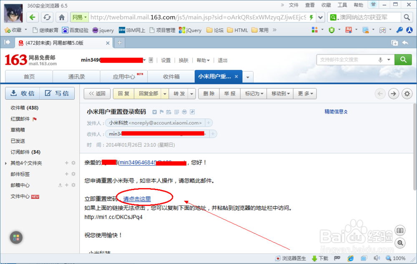Open the browser 工具 menu
Viewport: 417px width, 264px height.
[342, 5]
